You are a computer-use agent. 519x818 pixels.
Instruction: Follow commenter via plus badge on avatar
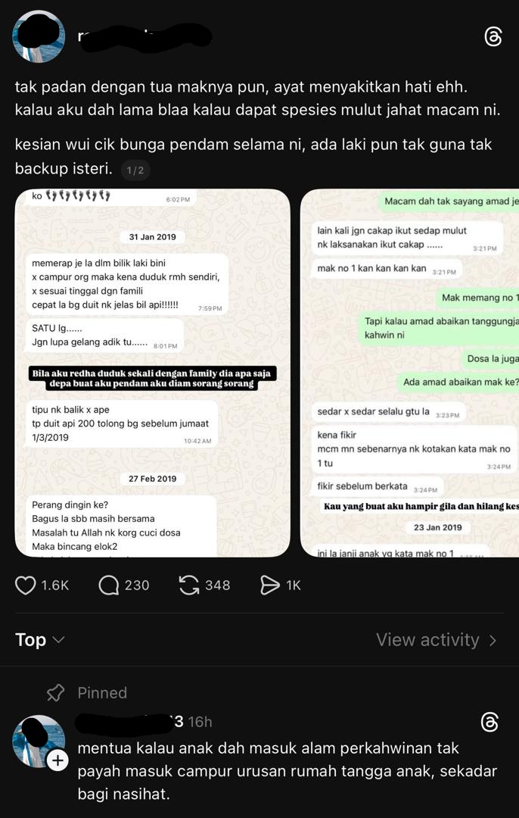tap(57, 760)
